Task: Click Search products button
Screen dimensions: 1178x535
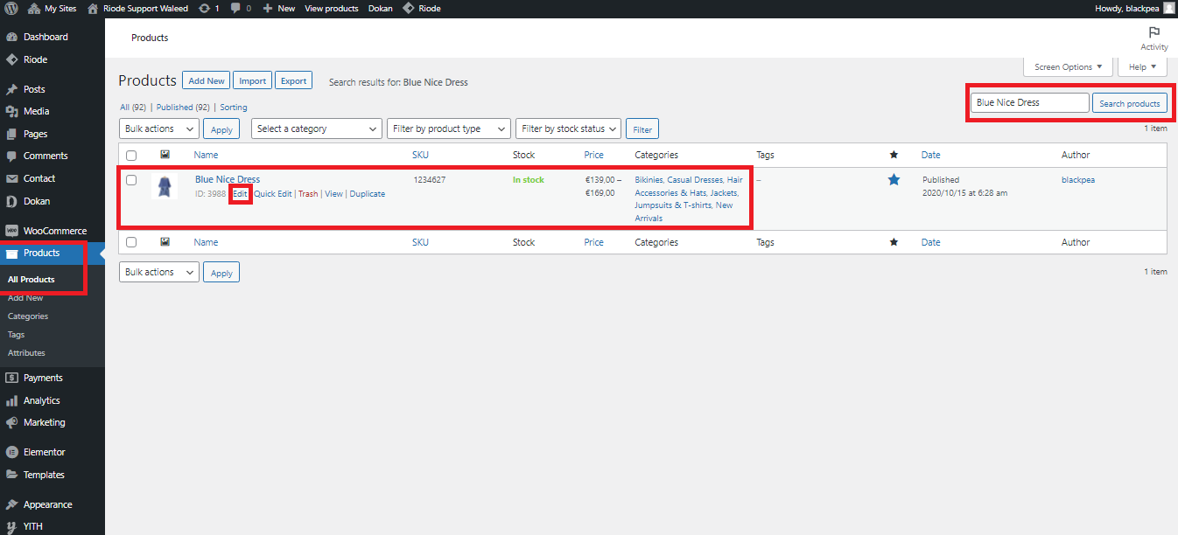Action: (1130, 103)
